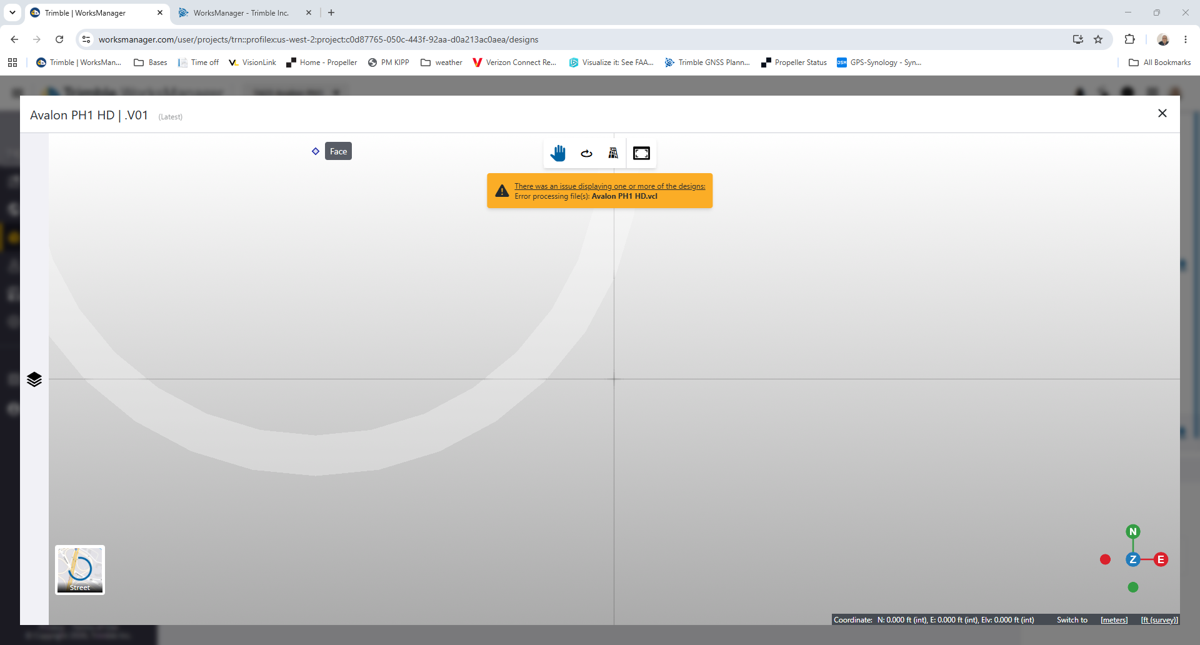This screenshot has height=645, width=1200.
Task: Open the weather bookmark folder
Action: click(442, 62)
